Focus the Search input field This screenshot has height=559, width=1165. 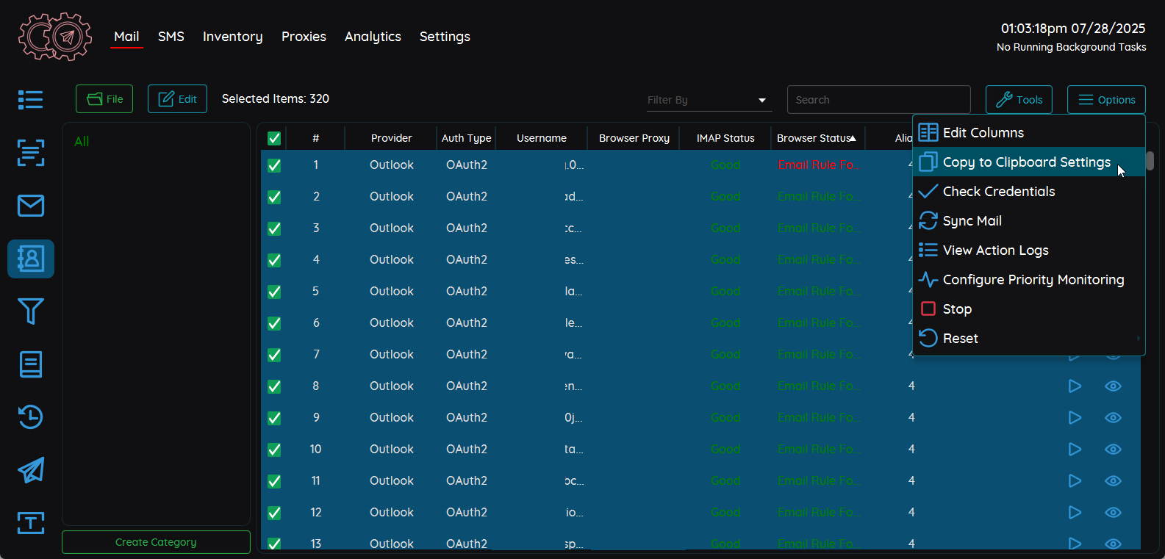[878, 100]
